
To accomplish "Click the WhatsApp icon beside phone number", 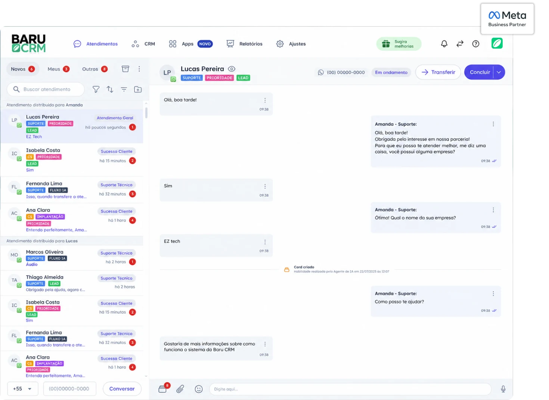I will point(321,73).
